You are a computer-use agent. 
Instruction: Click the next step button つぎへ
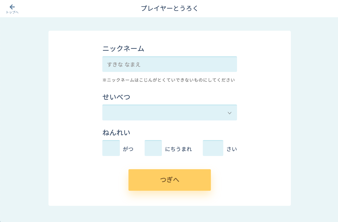170,180
